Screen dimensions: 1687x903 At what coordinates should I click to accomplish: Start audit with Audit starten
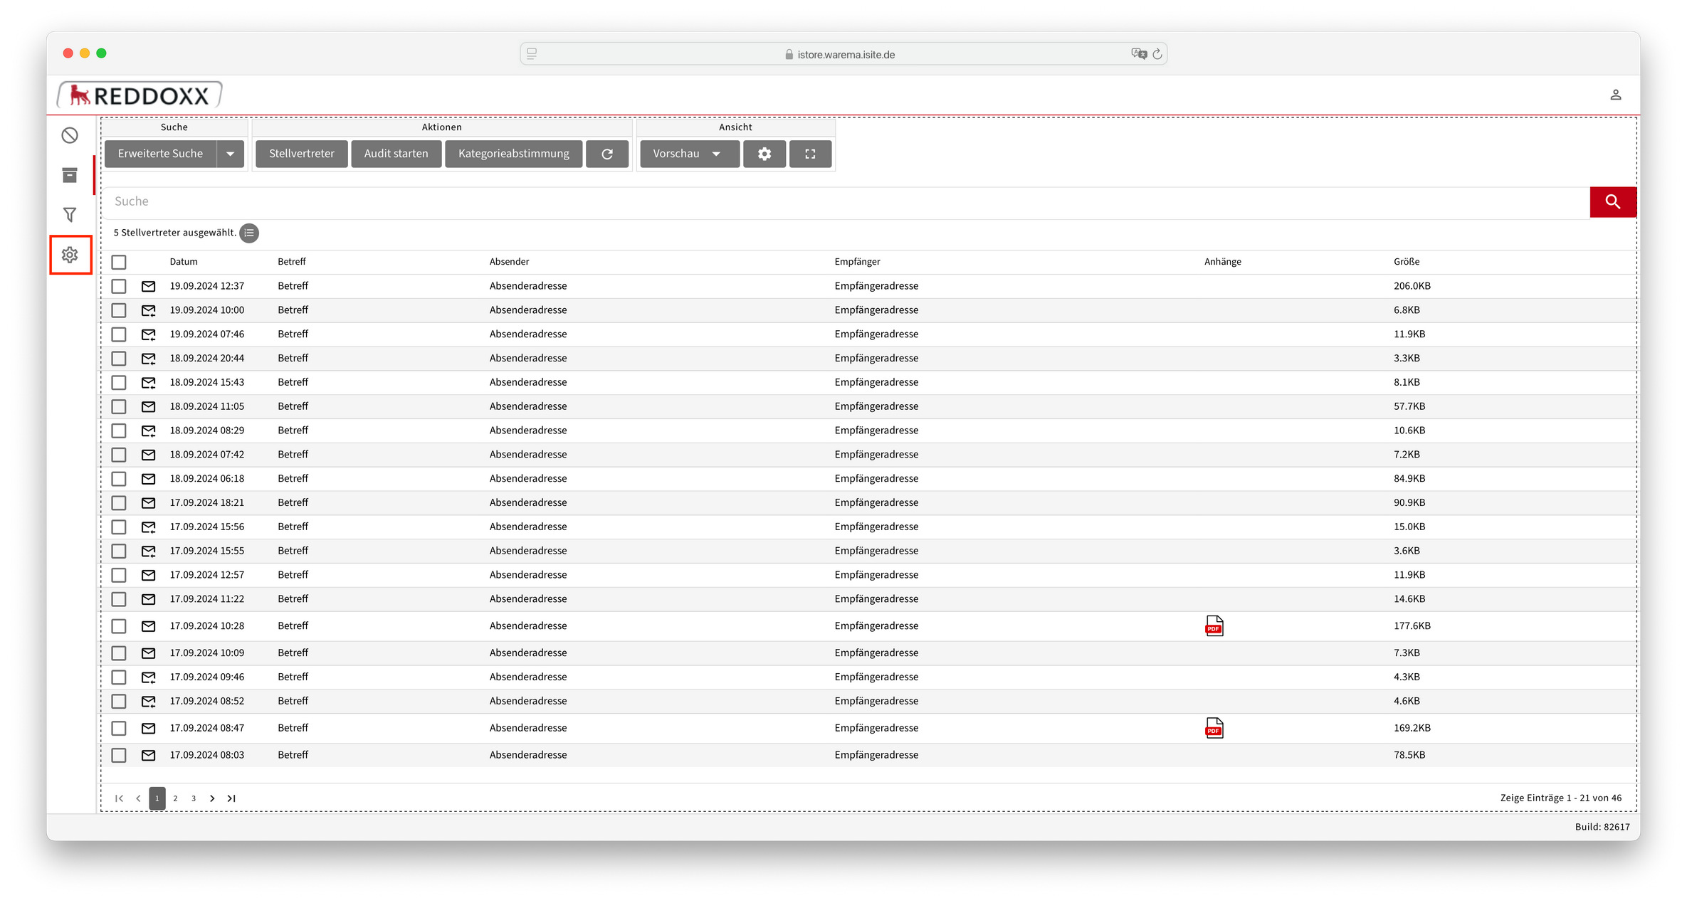[x=396, y=154]
